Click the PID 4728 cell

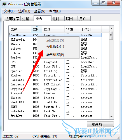(36, 35)
